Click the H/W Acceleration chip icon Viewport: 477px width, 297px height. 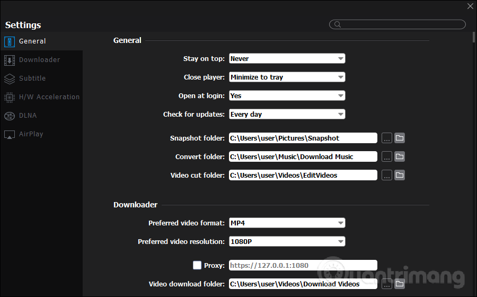pyautogui.click(x=10, y=98)
